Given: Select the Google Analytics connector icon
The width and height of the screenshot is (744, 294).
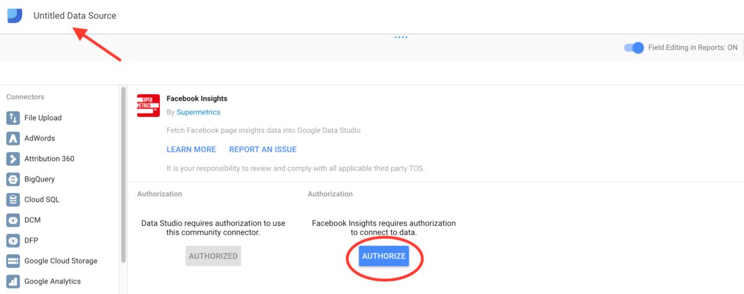Looking at the screenshot, I should [14, 282].
